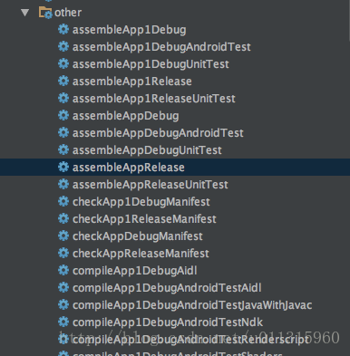This screenshot has height=356, width=350.
Task: Select the assembleAppDebugAndroidTest task
Action: (x=158, y=133)
